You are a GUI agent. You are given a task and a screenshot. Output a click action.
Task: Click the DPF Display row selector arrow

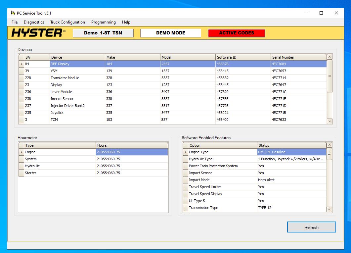pyautogui.click(x=21, y=64)
